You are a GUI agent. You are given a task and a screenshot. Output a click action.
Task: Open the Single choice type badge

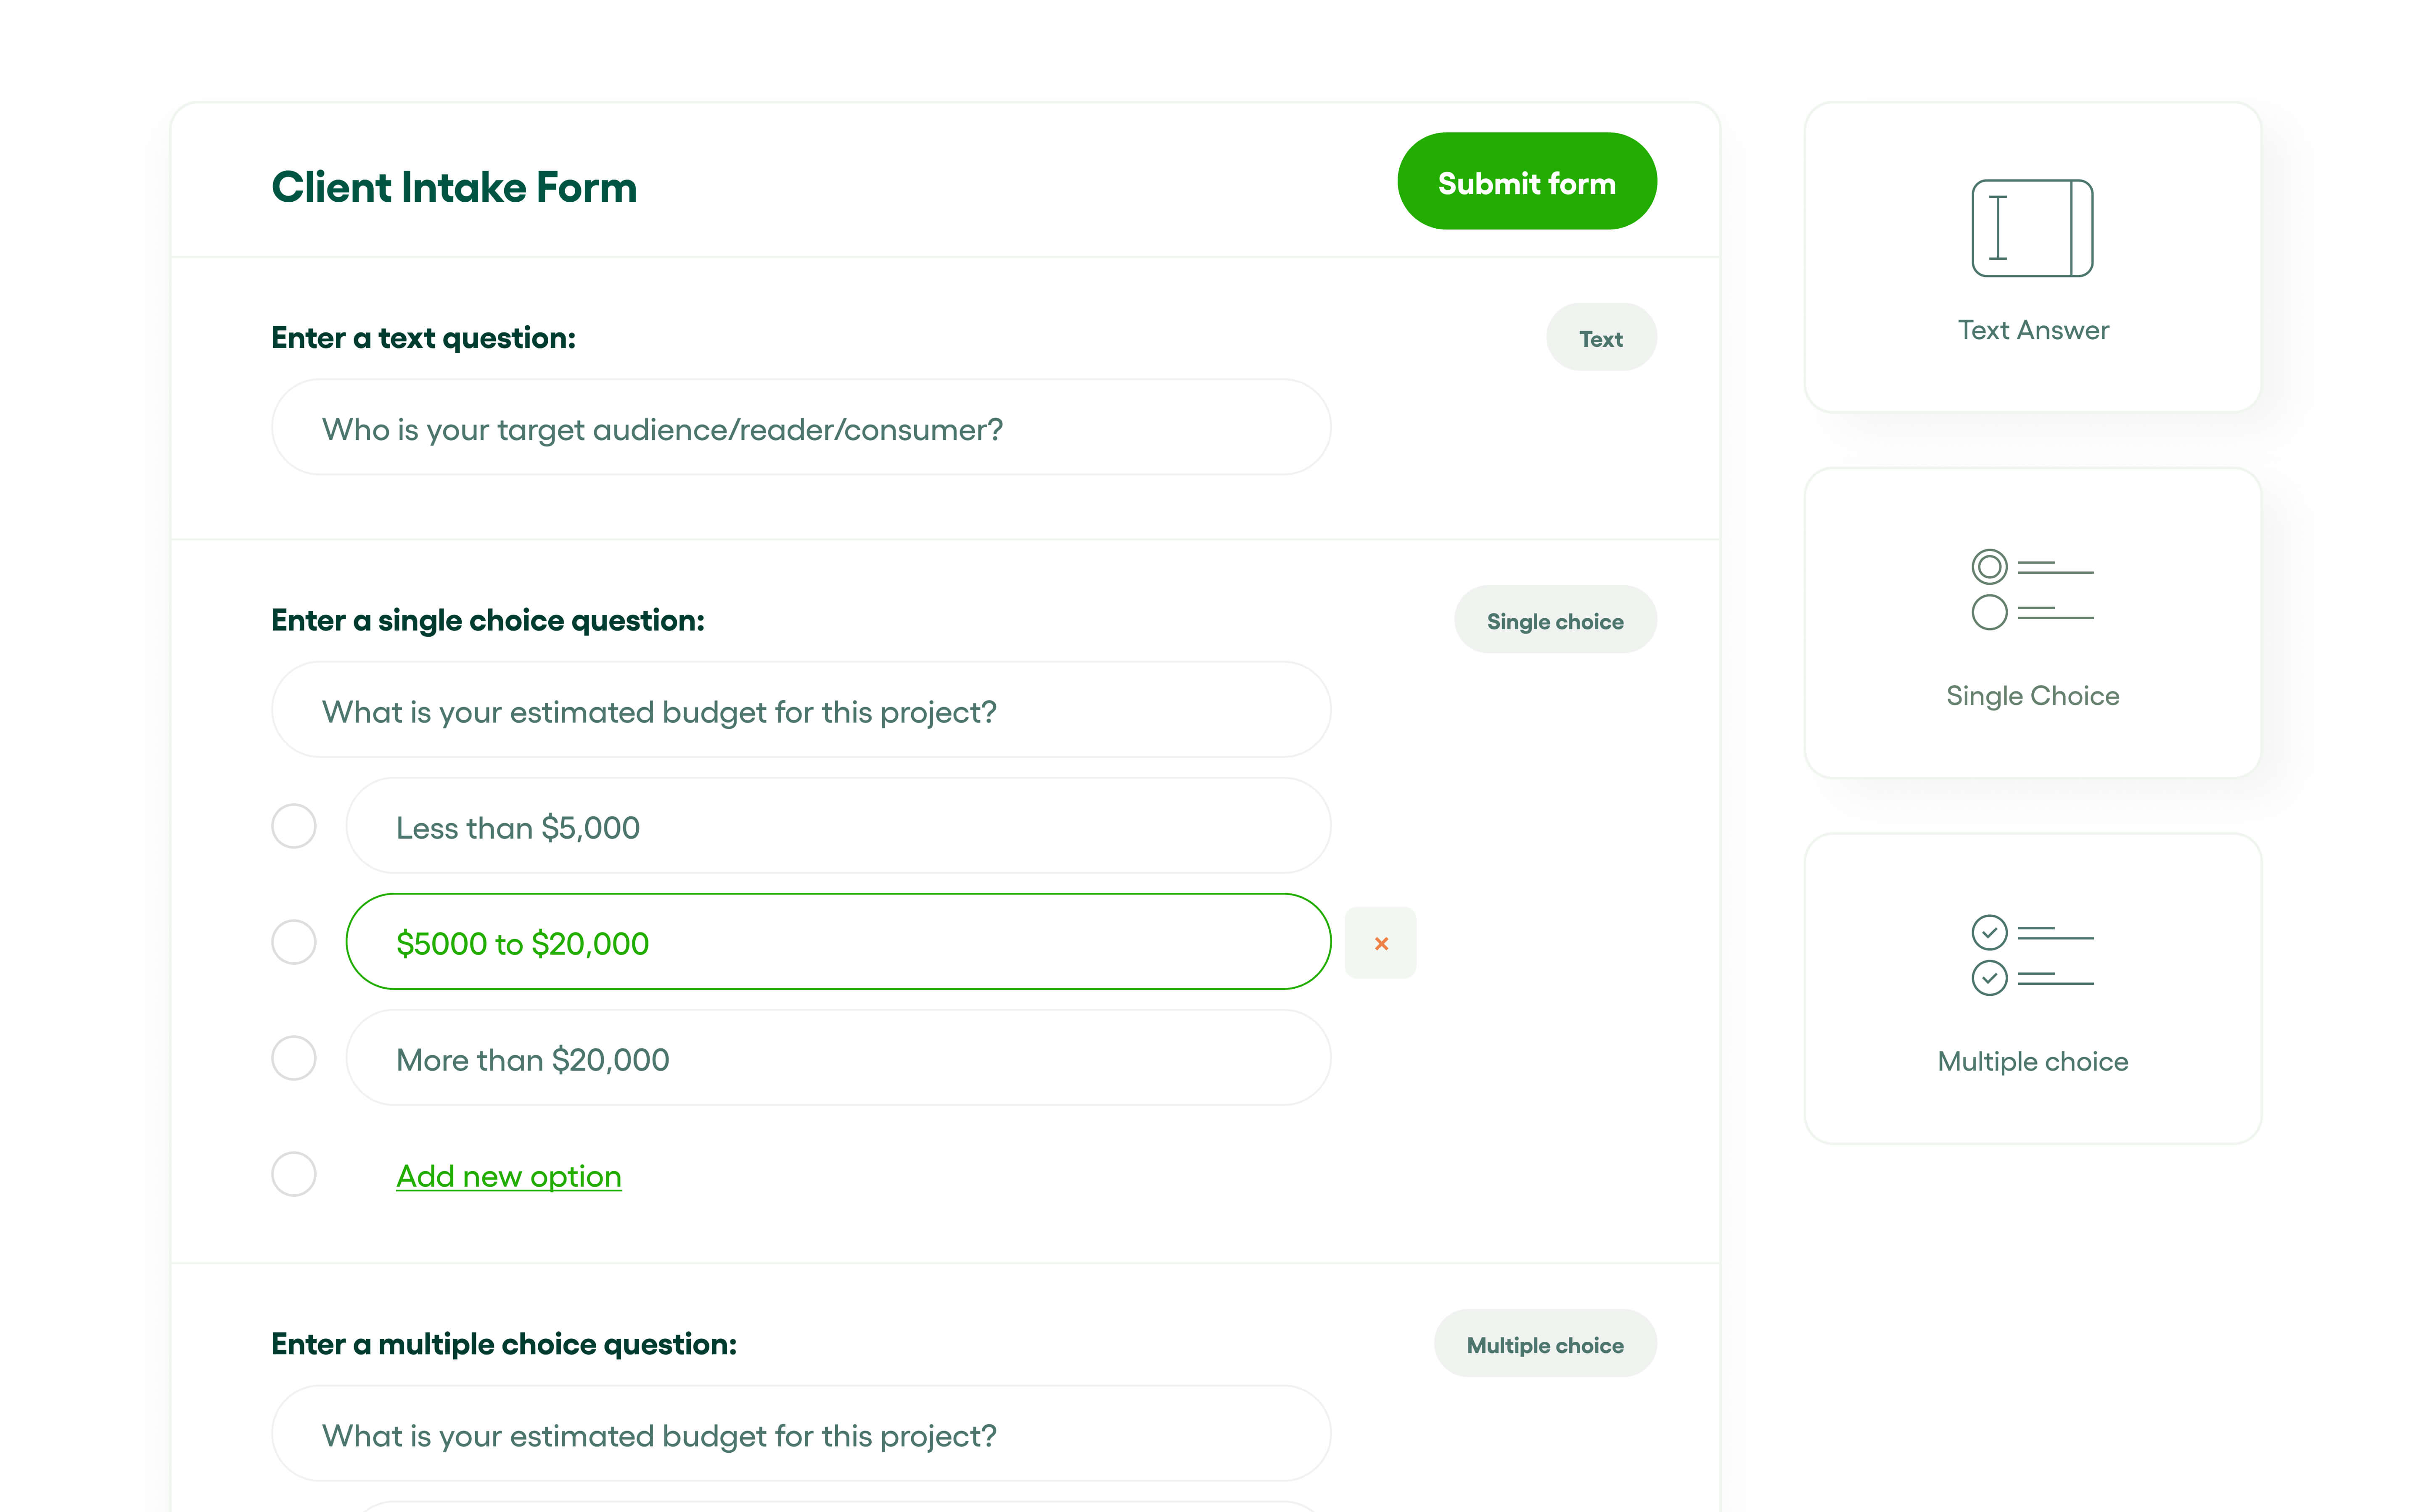pyautogui.click(x=1555, y=620)
